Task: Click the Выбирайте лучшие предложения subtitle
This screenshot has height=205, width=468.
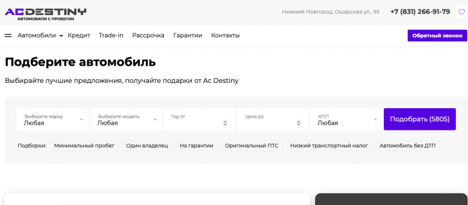Action: pos(122,81)
